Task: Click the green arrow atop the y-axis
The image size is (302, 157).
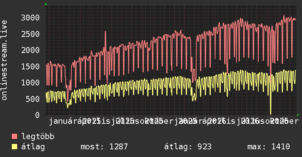Action: click(x=46, y=4)
